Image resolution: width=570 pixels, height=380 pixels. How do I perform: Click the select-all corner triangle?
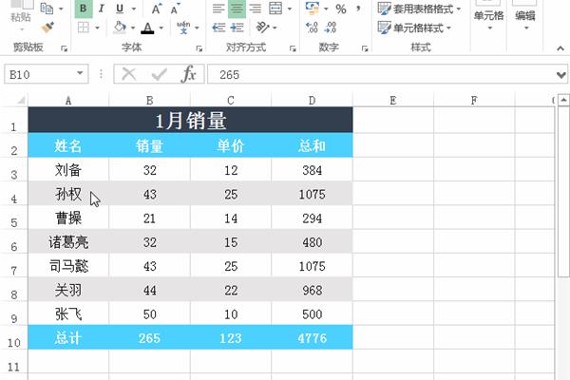click(20, 100)
